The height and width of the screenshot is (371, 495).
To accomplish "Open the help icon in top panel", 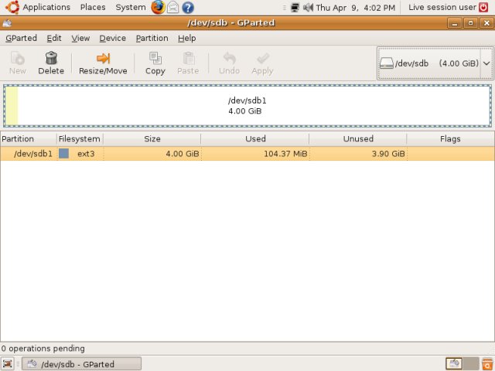I will [x=188, y=7].
